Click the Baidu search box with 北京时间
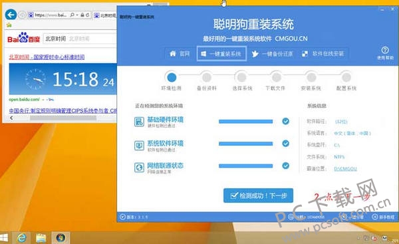The height and width of the screenshot is (244, 399). pyautogui.click(x=80, y=39)
